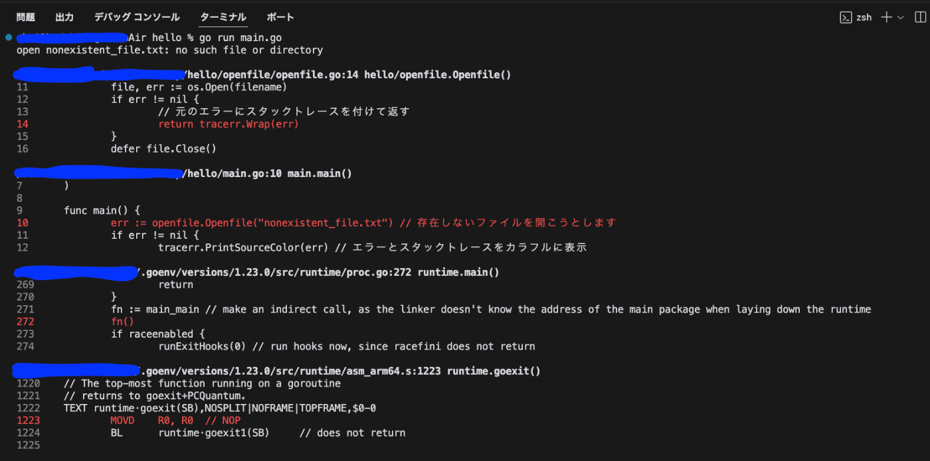This screenshot has height=461, width=930.
Task: Click the red 'MOVD R0, R0' line 1223
Action: pyautogui.click(x=175, y=421)
